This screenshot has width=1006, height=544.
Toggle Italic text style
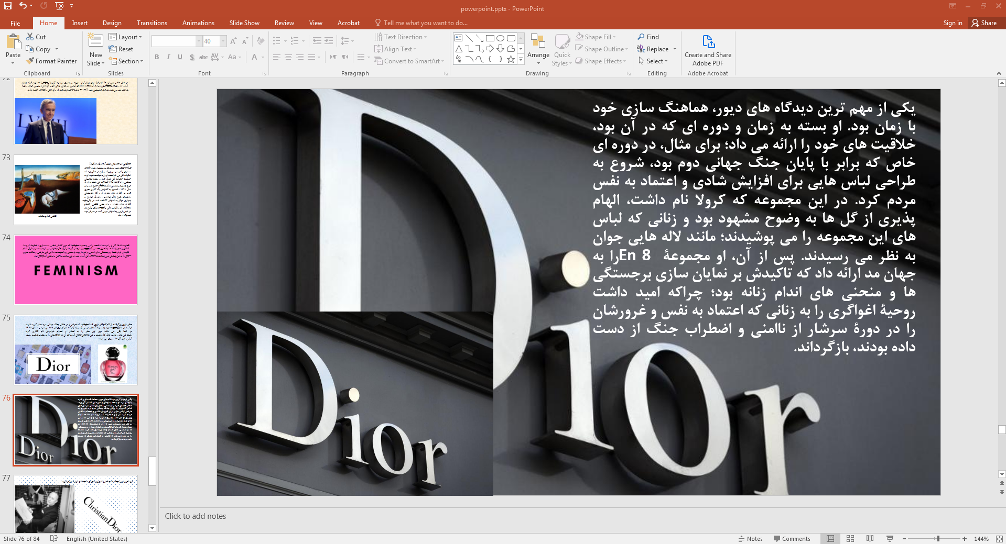[x=168, y=57]
